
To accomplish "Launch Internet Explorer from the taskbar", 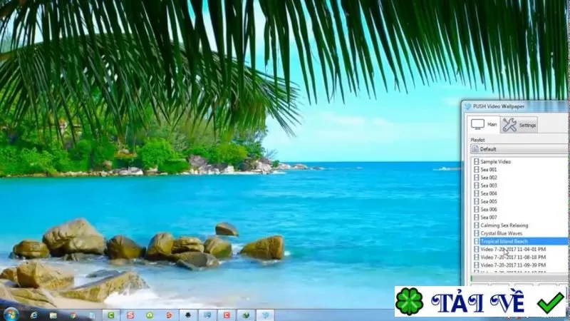I will (x=33, y=315).
